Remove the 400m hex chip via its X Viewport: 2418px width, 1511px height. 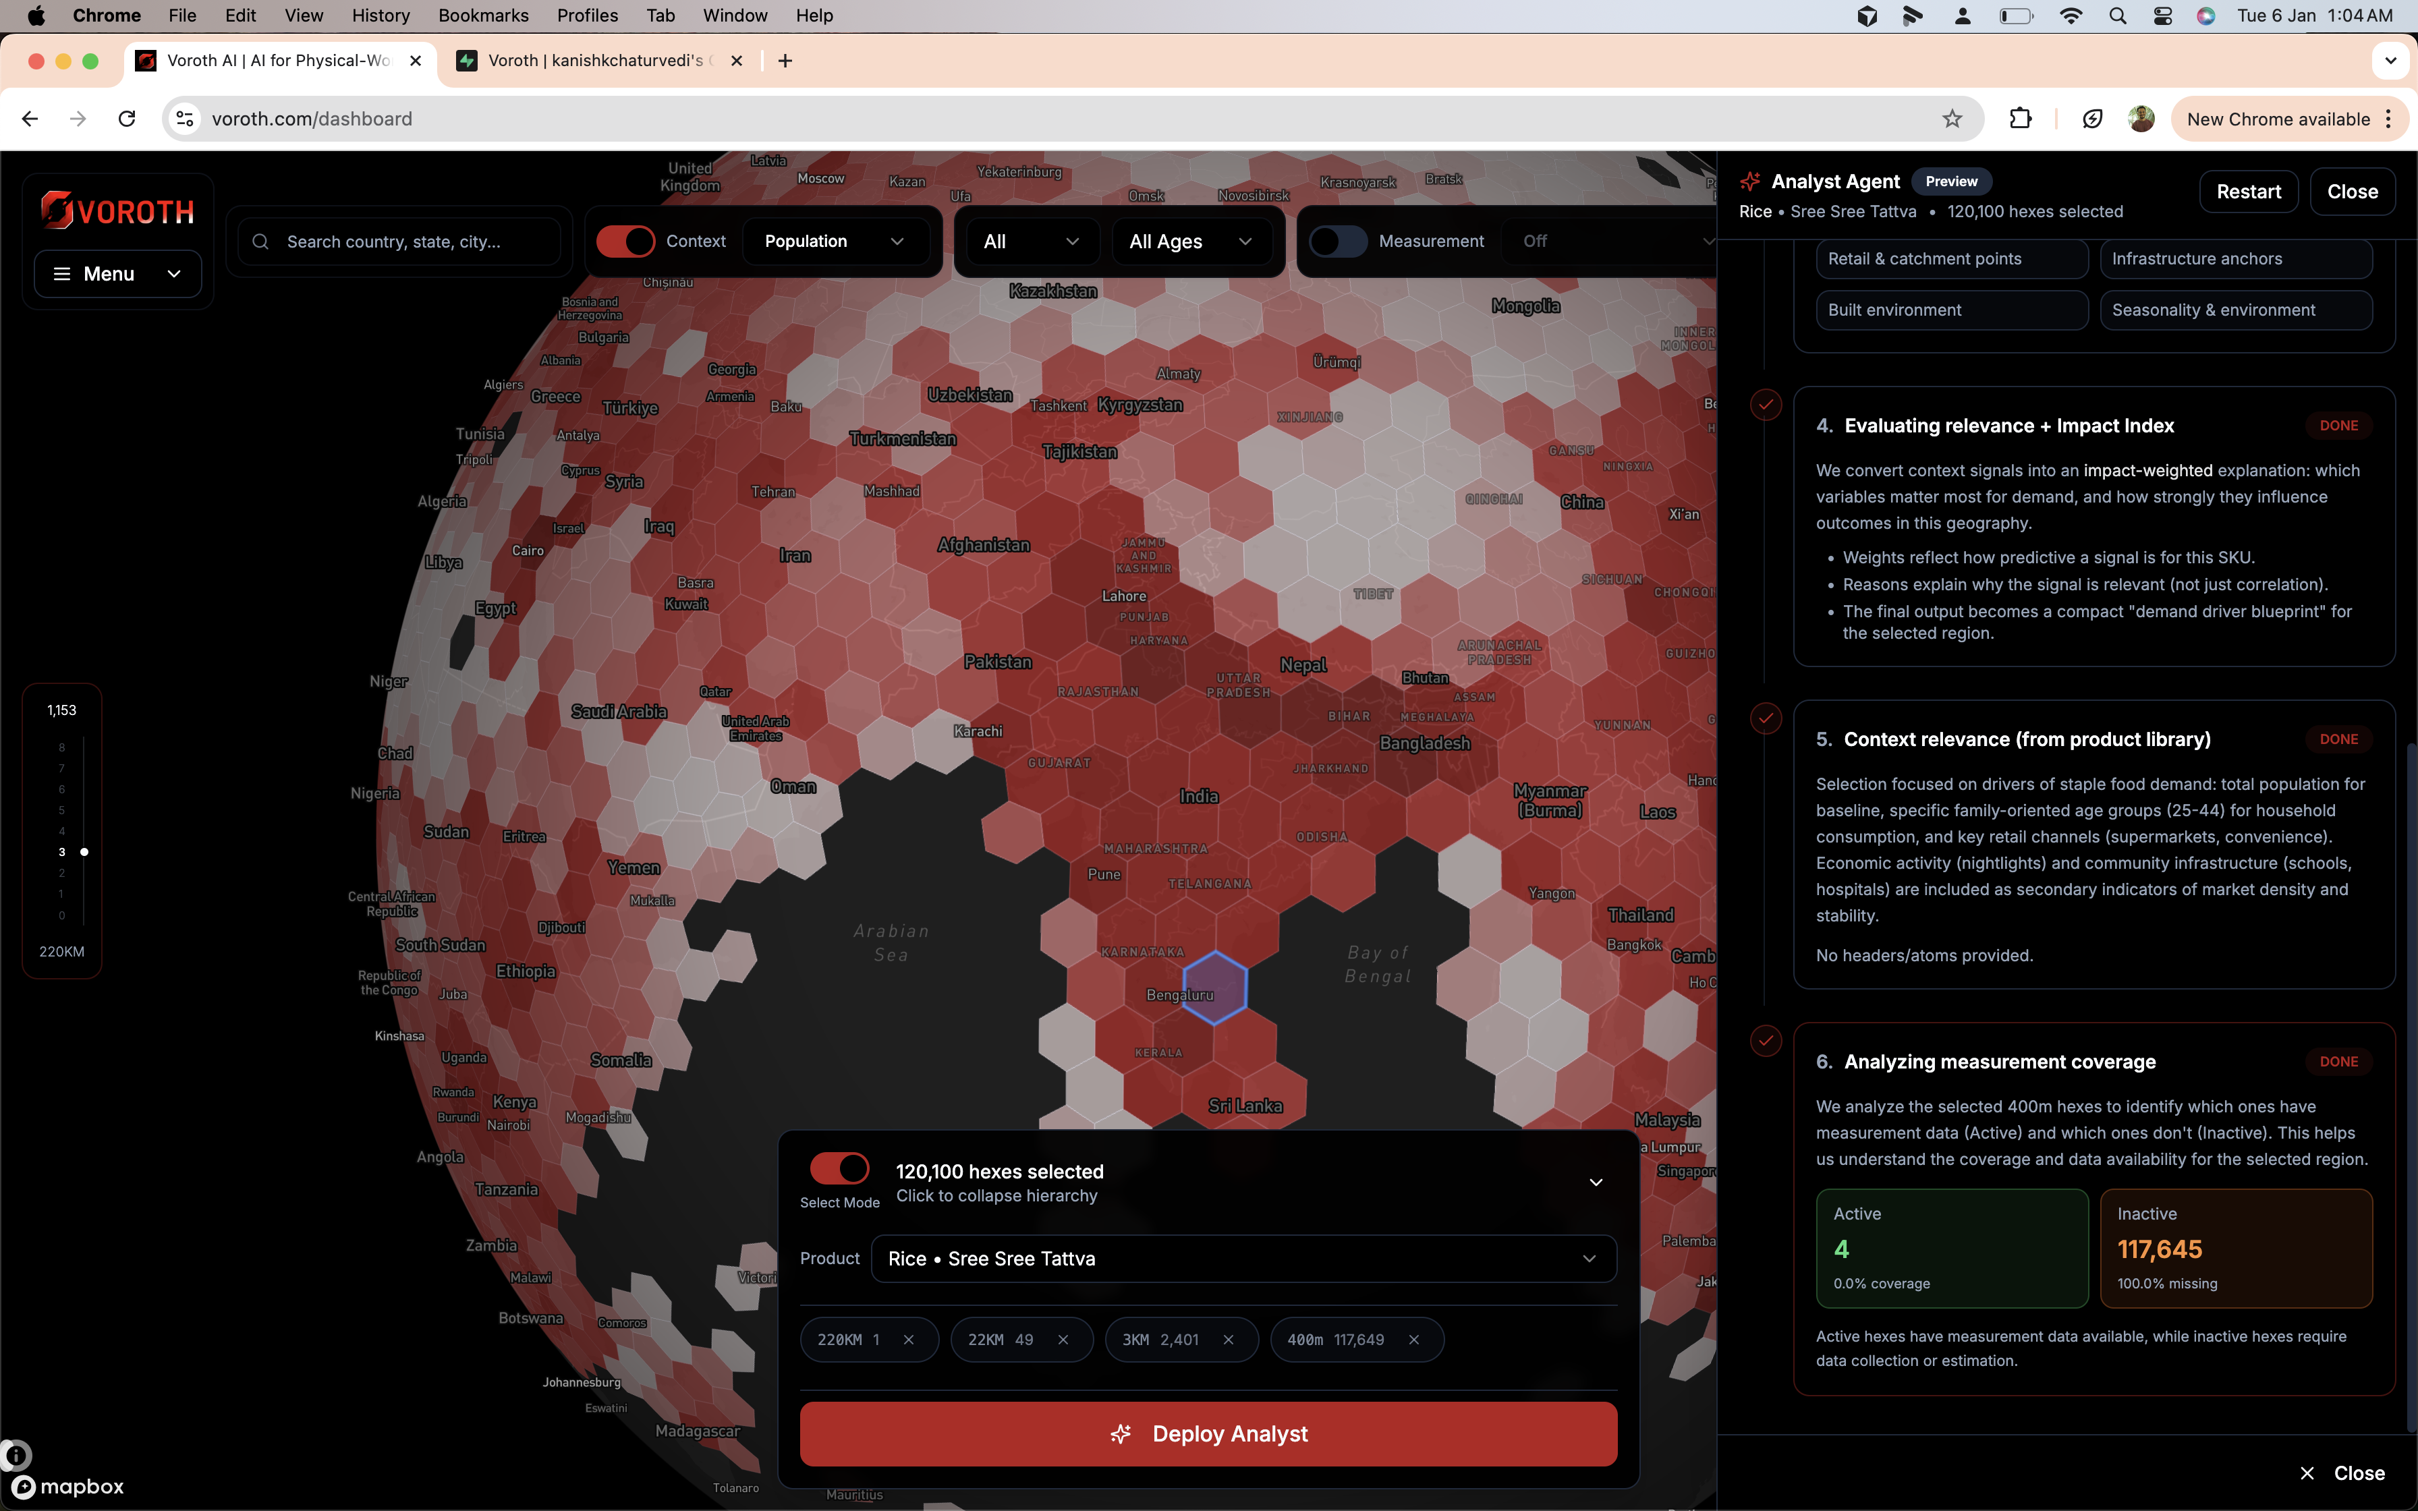point(1415,1339)
